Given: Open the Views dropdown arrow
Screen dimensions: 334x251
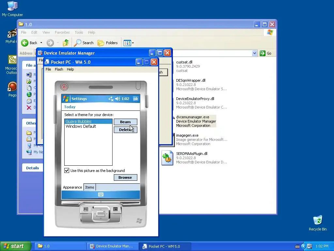Looking at the screenshot, I should pyautogui.click(x=133, y=43).
